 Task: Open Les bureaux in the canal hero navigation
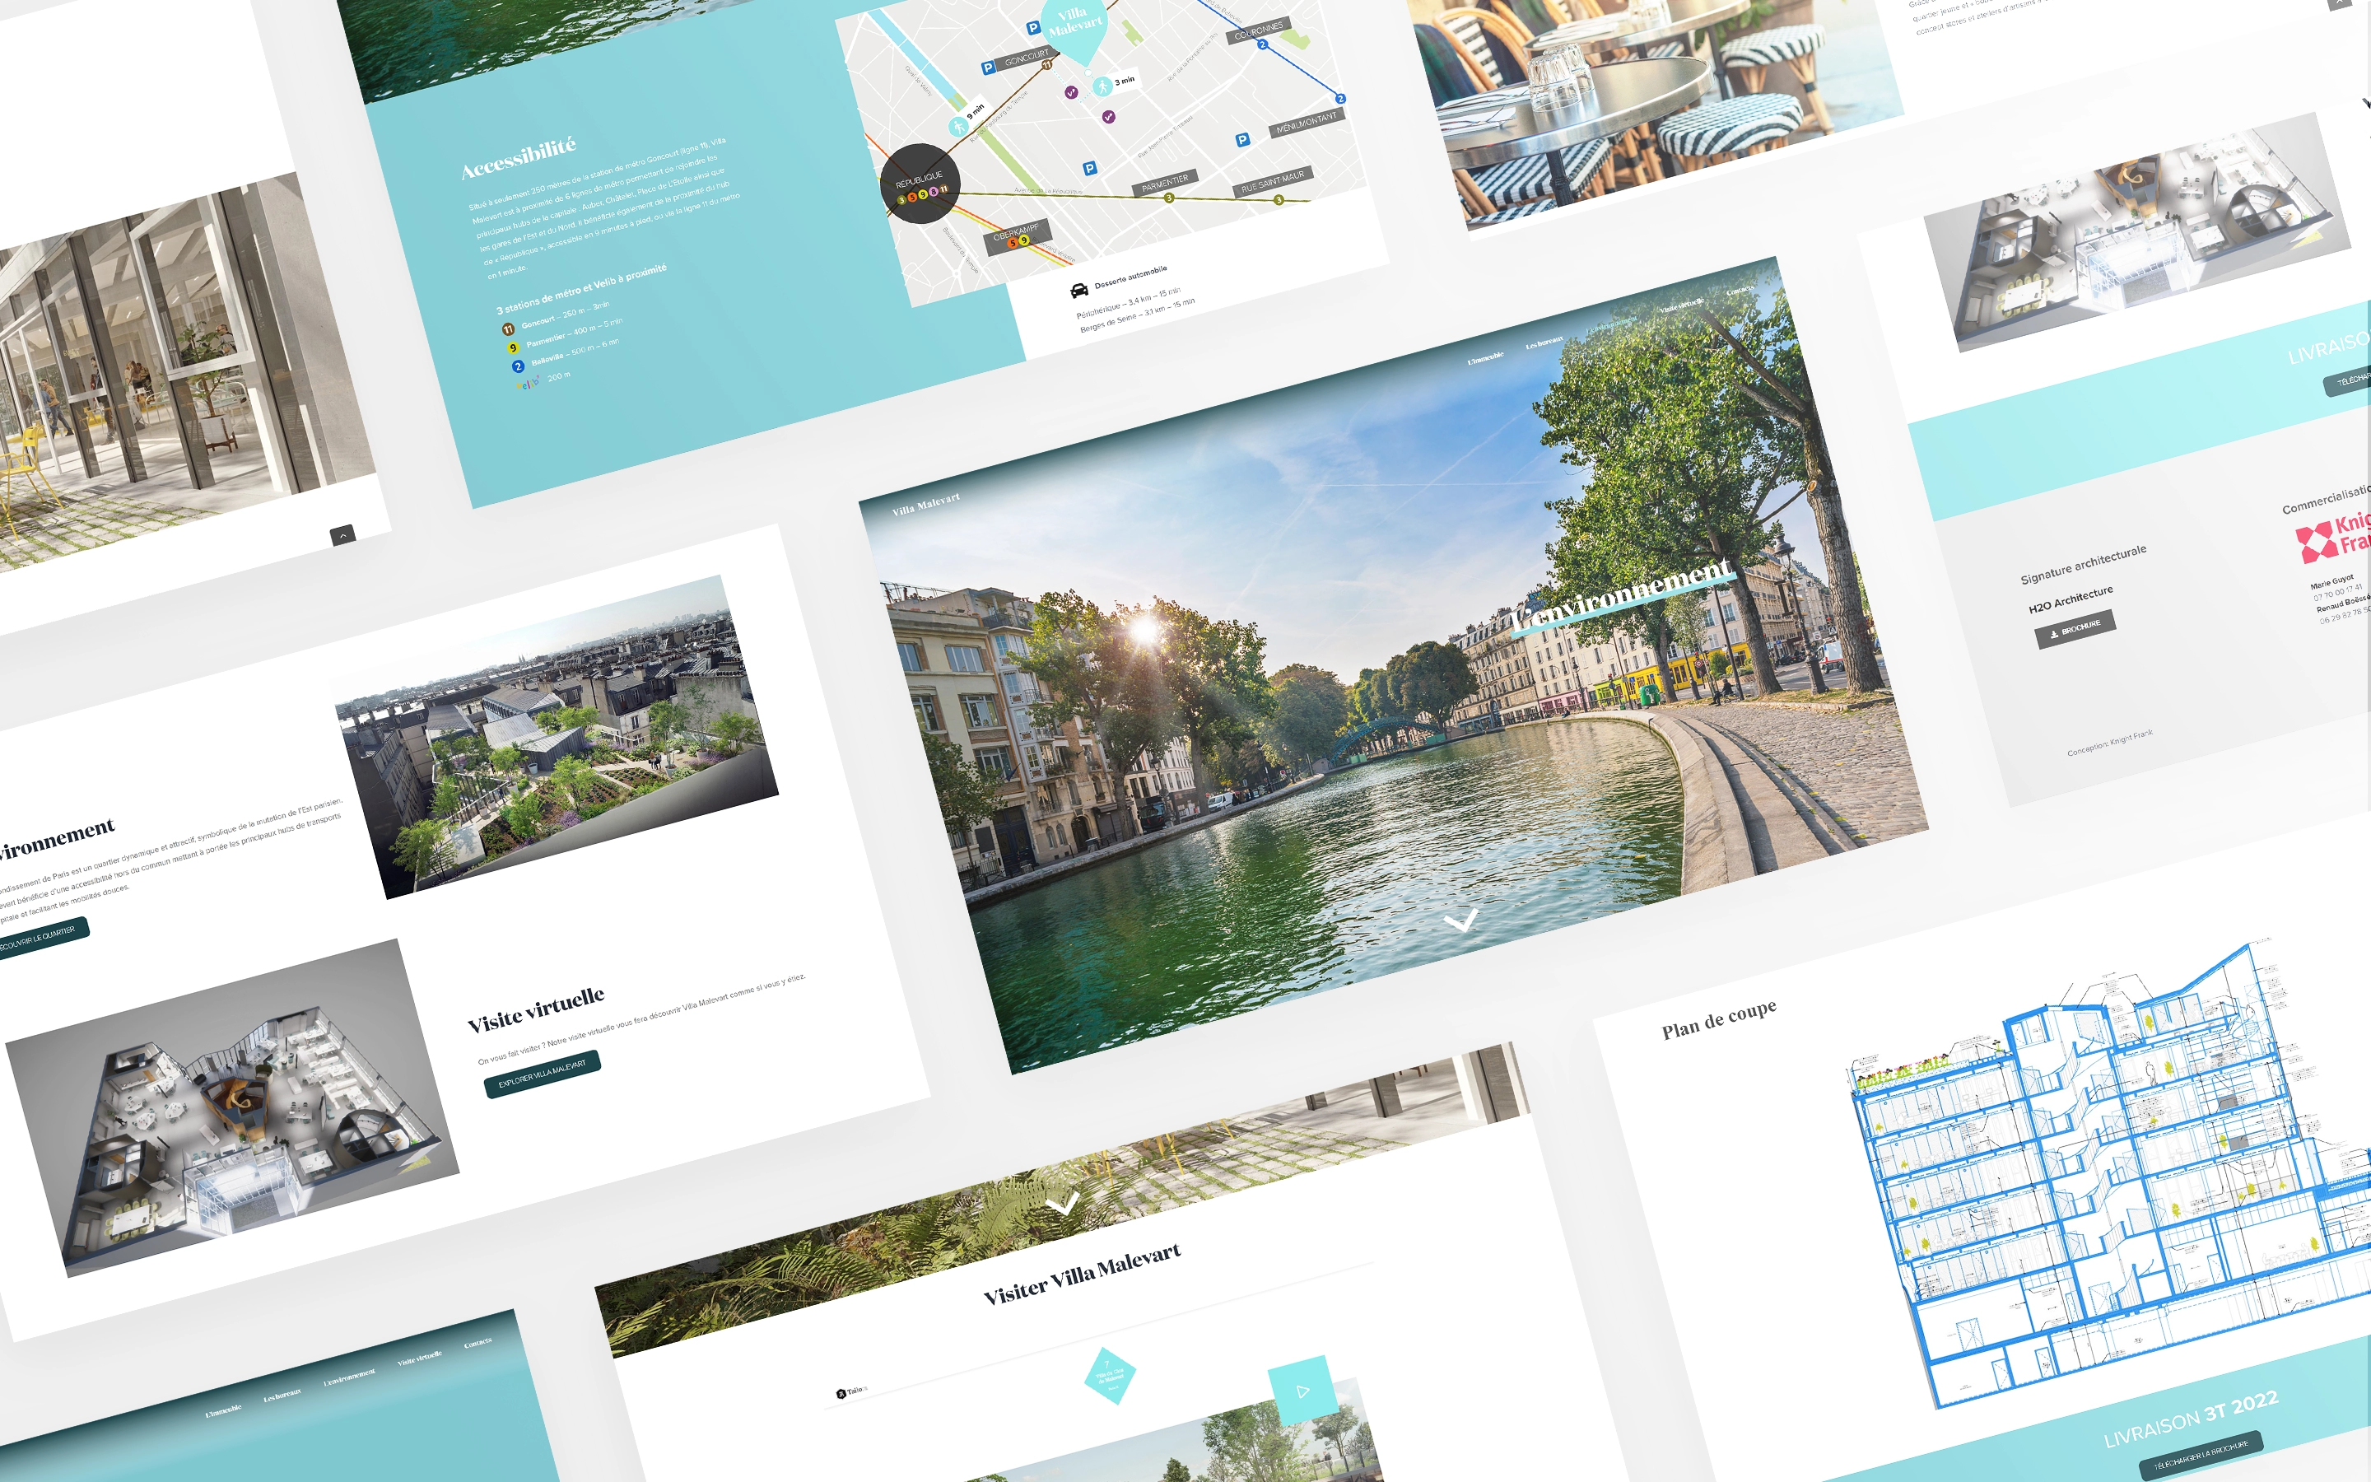[1544, 343]
